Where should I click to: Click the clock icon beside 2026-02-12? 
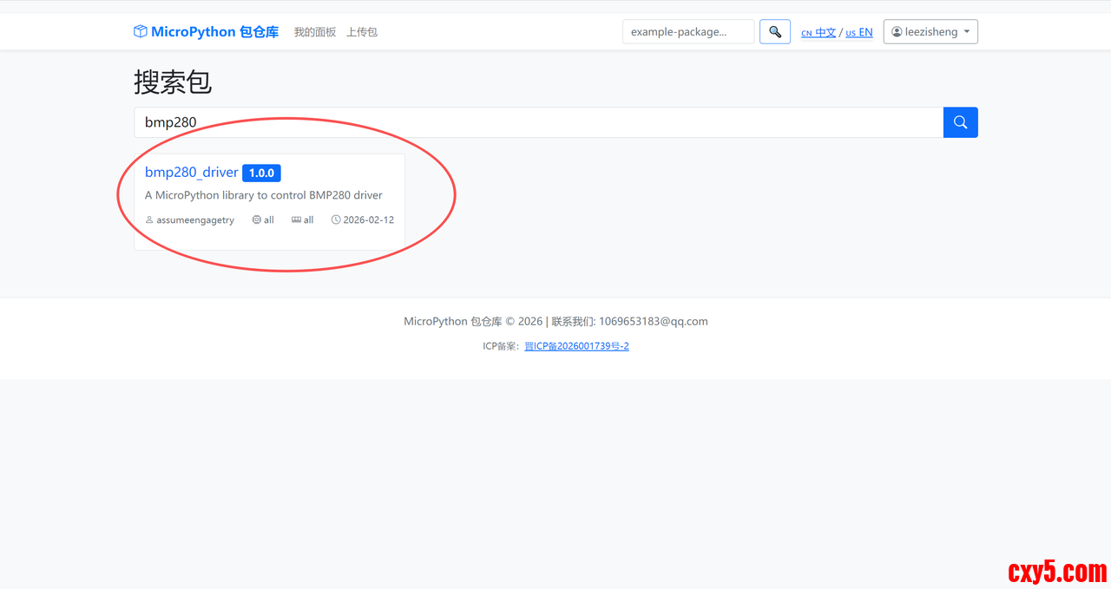coord(336,220)
